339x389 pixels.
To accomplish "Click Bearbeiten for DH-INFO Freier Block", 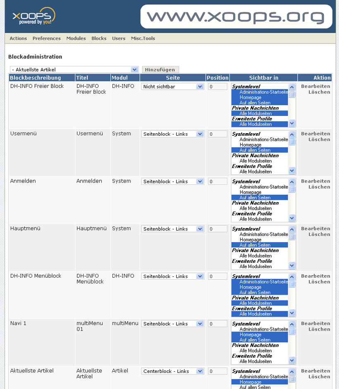I will coord(316,86).
